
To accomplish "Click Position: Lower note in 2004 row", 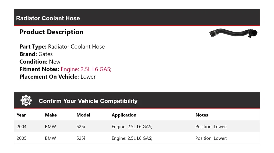I will pyautogui.click(x=211, y=127).
